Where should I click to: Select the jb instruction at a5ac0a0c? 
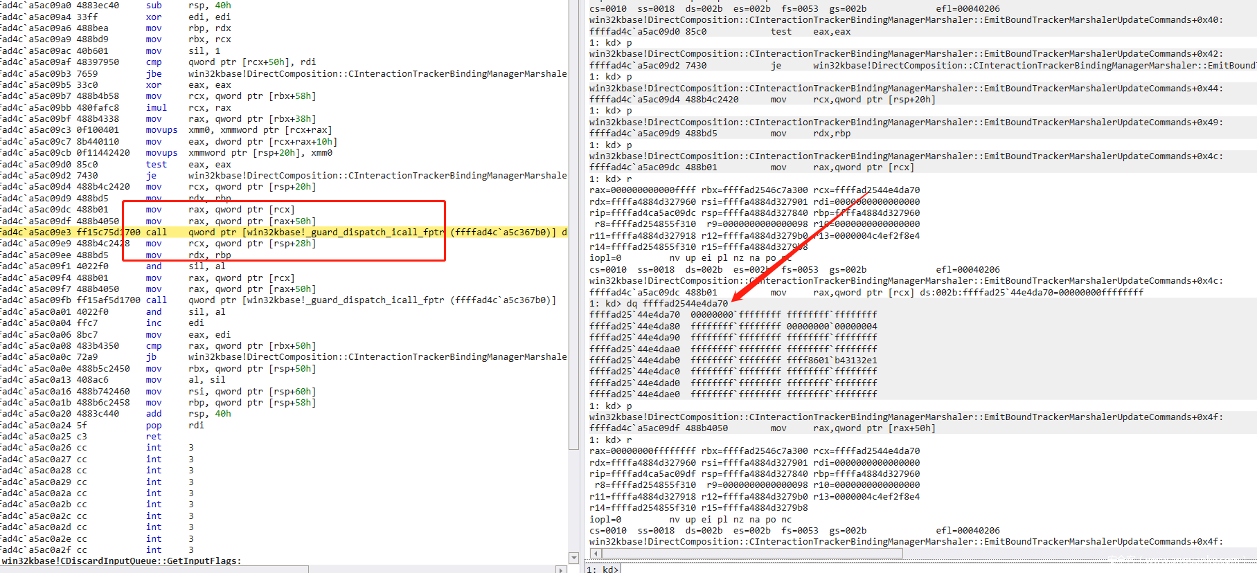[x=284, y=357]
